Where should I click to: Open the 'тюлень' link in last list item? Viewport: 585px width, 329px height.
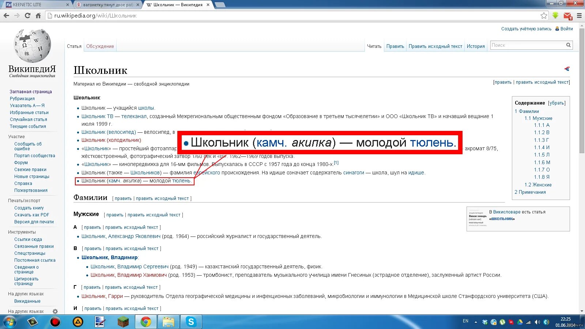(x=181, y=181)
